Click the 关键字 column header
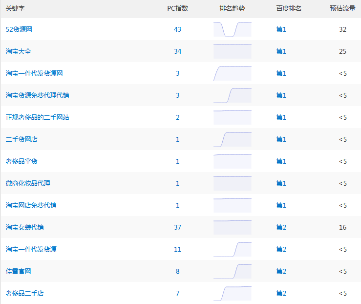Image resolution: width=361 pixels, height=304 pixels. click(x=15, y=8)
